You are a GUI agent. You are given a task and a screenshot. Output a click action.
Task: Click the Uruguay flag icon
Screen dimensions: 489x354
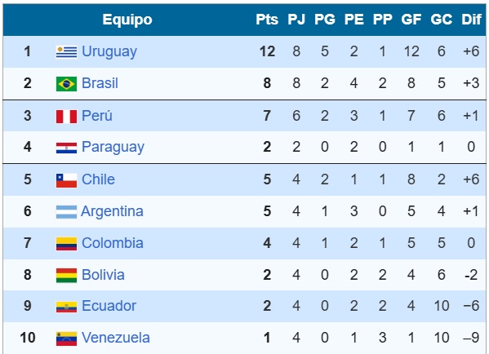tap(66, 51)
